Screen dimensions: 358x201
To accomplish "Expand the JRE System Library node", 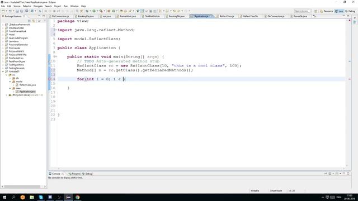I will tap(6, 95).
